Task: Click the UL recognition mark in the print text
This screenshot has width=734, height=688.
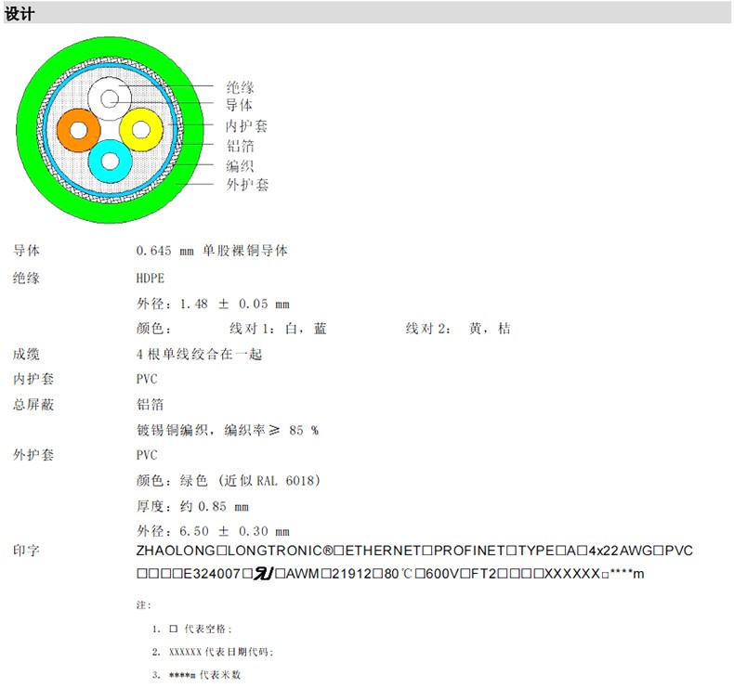Action: coord(263,574)
